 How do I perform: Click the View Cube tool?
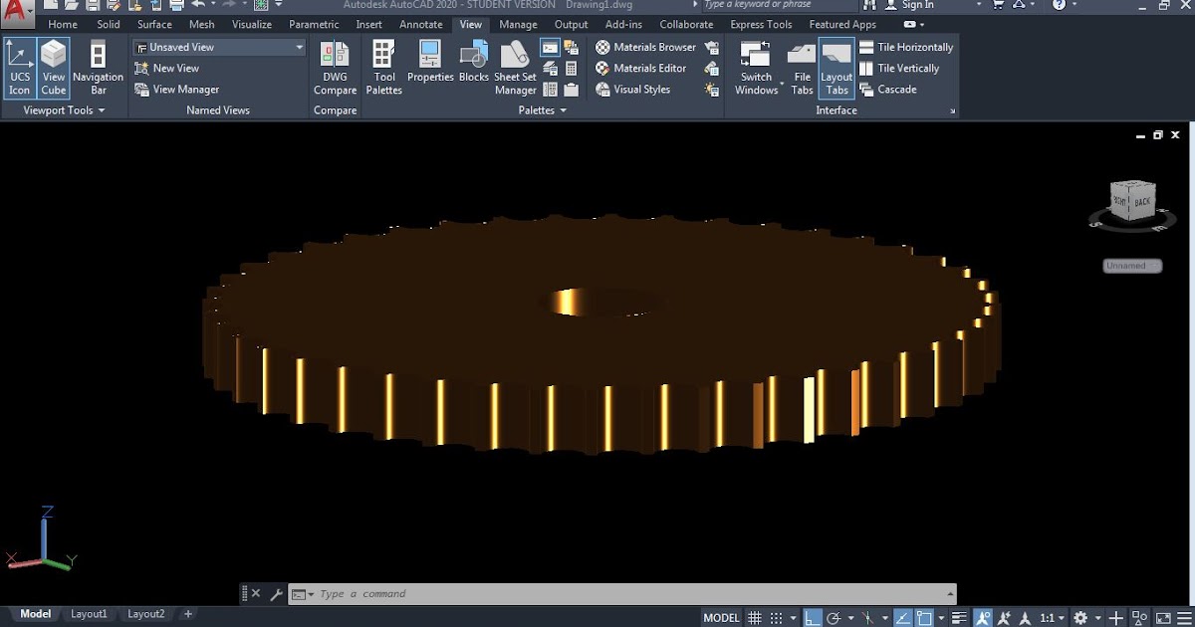coord(53,67)
